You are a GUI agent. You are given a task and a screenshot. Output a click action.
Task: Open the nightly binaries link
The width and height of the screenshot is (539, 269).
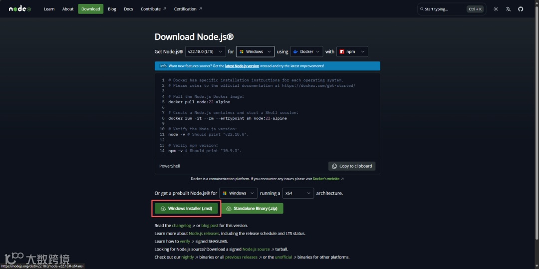tap(190, 258)
